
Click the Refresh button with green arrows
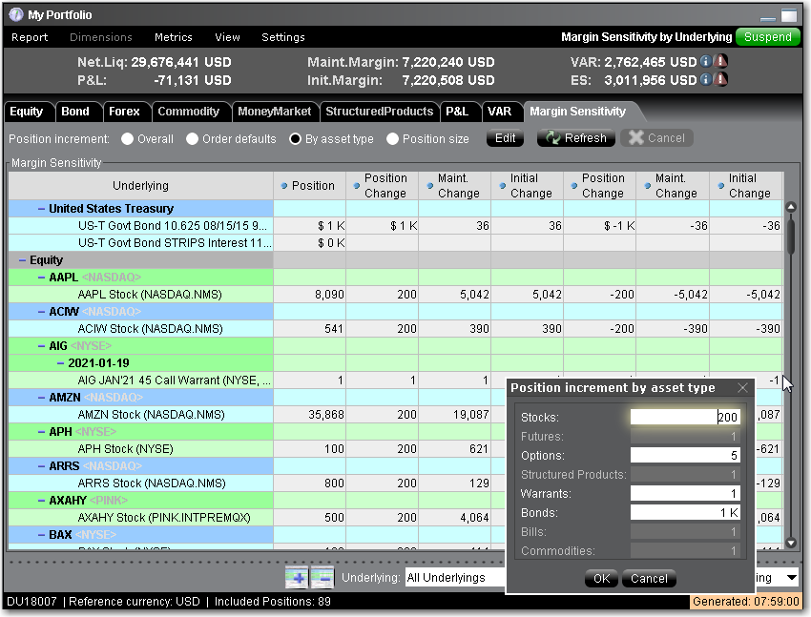click(x=575, y=138)
